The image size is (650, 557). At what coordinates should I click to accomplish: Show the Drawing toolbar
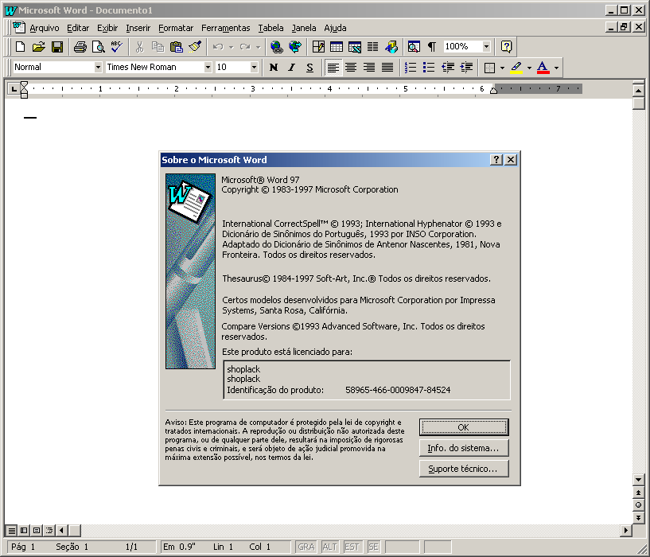pyautogui.click(x=391, y=47)
